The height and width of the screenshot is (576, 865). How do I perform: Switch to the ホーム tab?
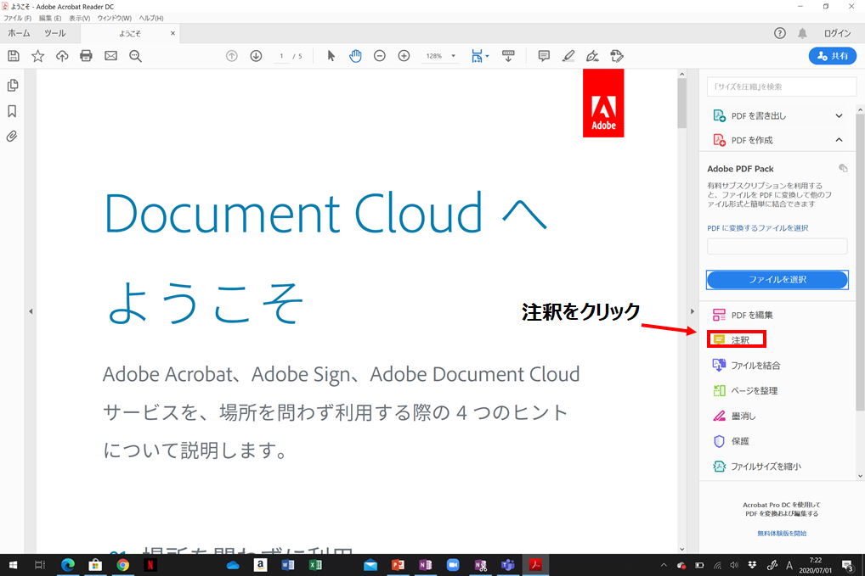pos(19,33)
